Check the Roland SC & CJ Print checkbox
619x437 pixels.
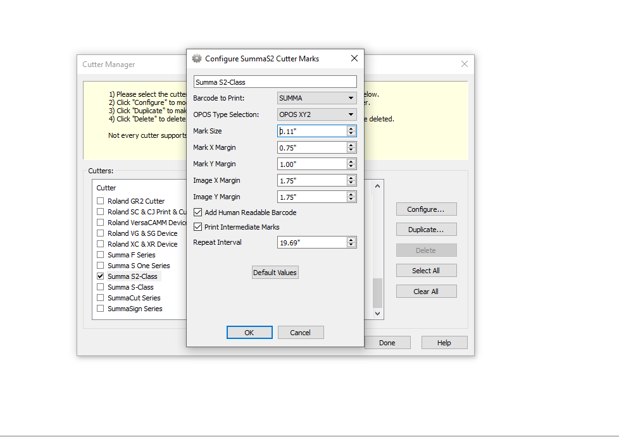pyautogui.click(x=100, y=211)
